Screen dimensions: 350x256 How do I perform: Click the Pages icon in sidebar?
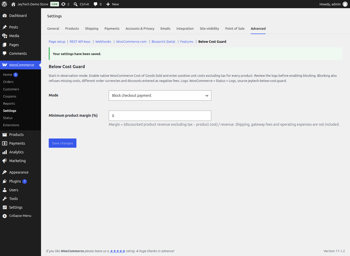[5, 45]
